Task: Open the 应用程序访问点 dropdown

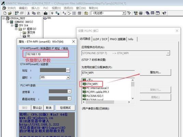Action: coord(168,53)
